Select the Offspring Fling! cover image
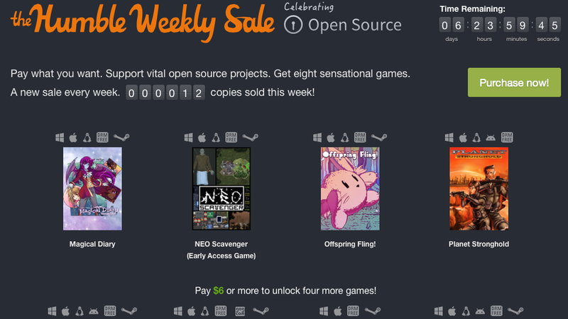This screenshot has height=319, width=568. tap(350, 189)
